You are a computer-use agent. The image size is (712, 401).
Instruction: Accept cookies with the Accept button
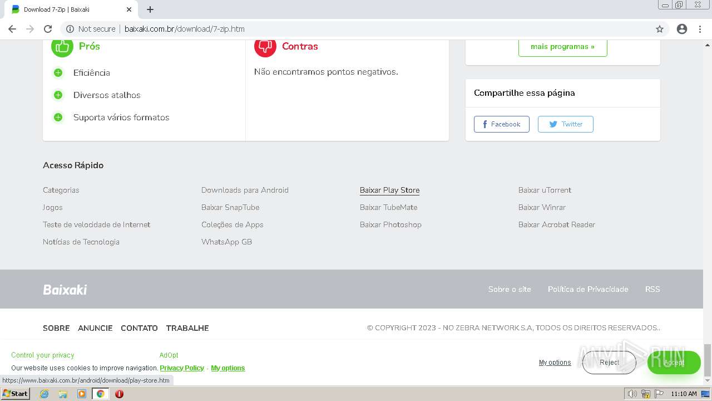pyautogui.click(x=674, y=363)
